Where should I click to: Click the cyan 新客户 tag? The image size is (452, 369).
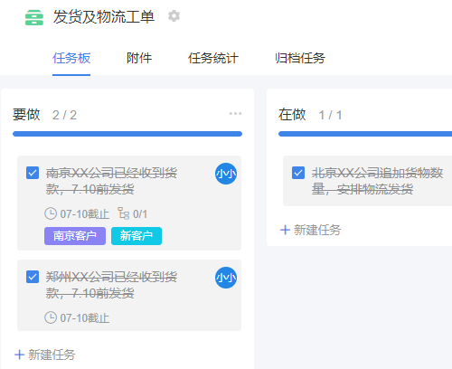[137, 236]
